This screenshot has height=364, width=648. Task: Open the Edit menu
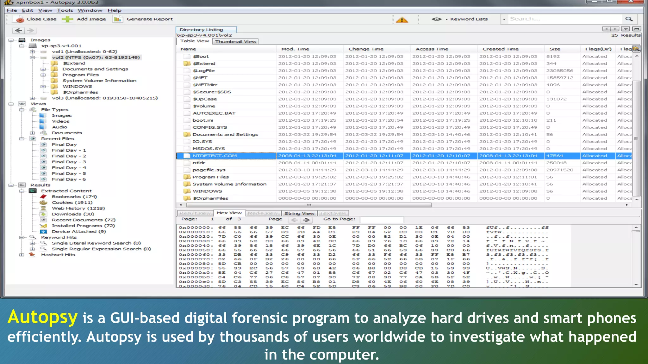pos(28,10)
